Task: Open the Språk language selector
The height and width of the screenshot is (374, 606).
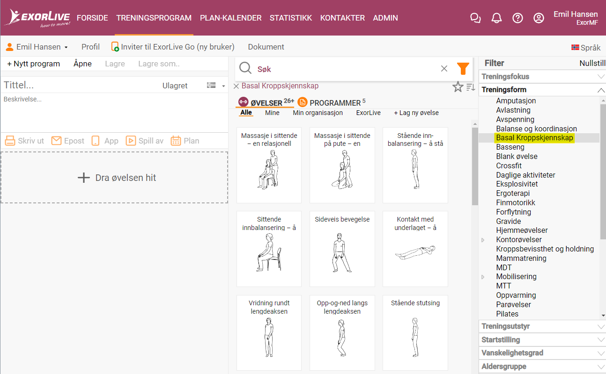Action: point(586,47)
